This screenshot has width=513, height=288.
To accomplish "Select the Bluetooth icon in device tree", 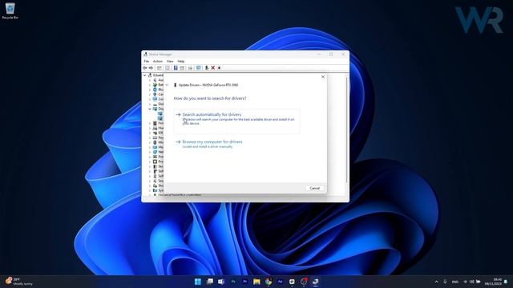I will tap(155, 90).
